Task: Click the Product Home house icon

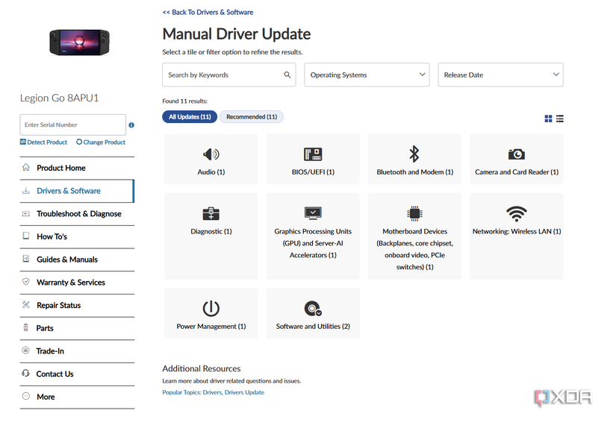Action: (x=26, y=168)
